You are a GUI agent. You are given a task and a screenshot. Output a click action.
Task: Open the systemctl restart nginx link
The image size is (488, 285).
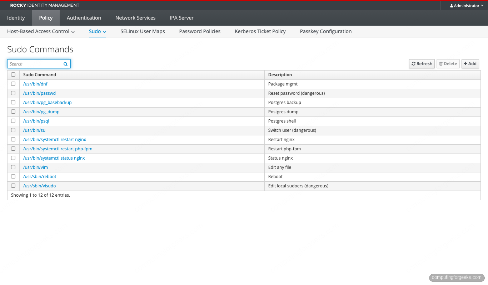coord(55,140)
